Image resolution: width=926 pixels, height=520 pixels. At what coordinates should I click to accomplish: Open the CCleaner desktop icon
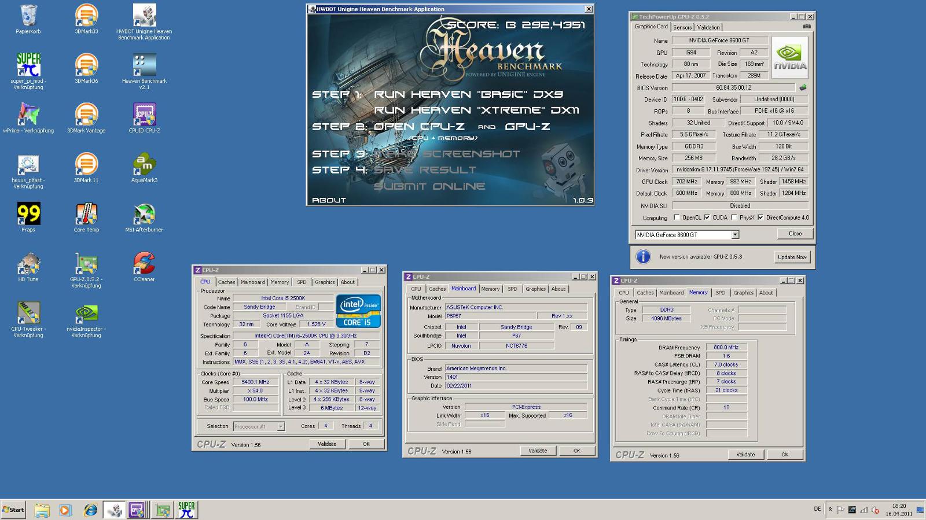tap(144, 264)
